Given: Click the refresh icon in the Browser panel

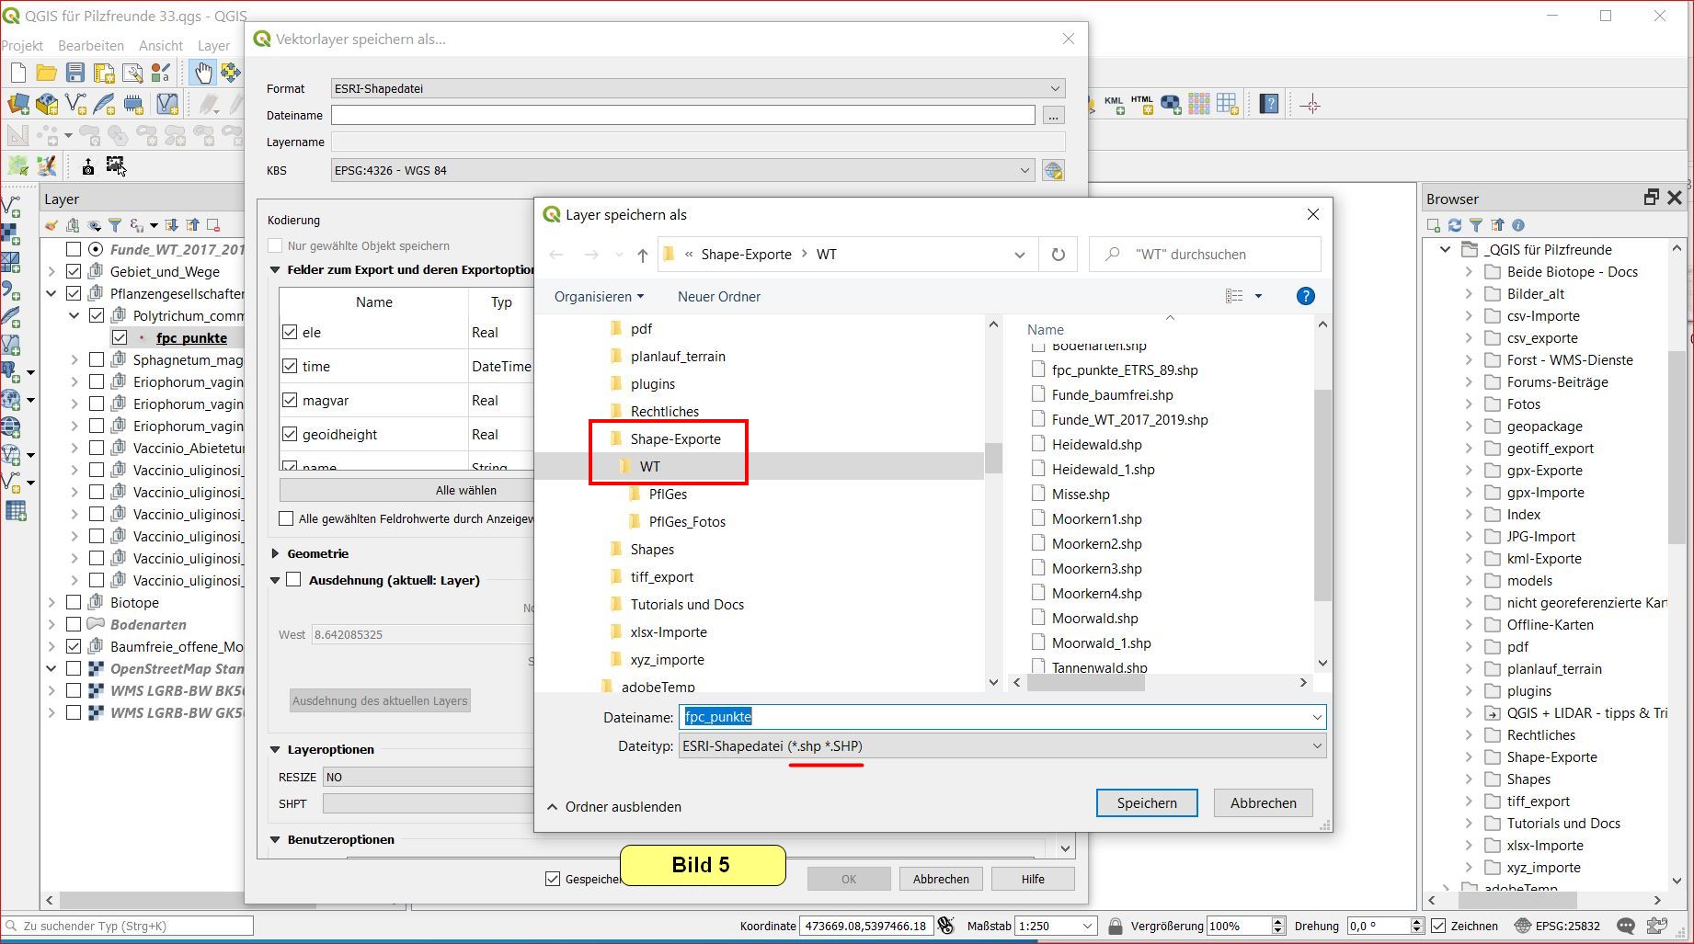Looking at the screenshot, I should tap(1455, 225).
